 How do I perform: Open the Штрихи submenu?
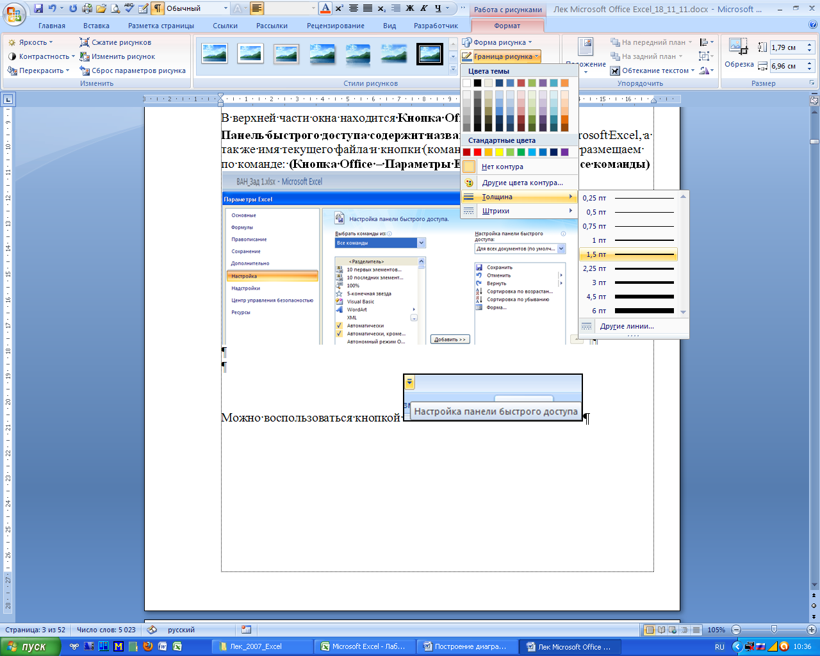click(519, 211)
